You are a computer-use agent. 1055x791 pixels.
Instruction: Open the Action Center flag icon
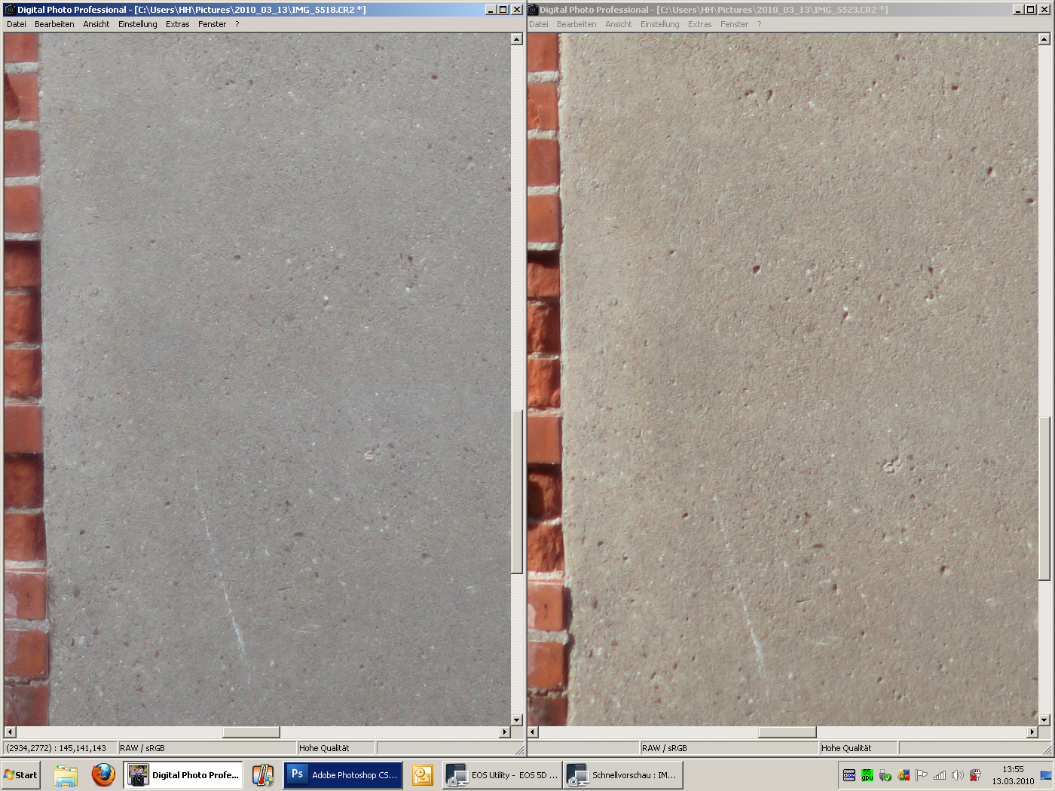[921, 775]
